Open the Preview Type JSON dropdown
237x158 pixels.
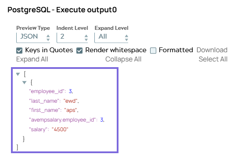[33, 37]
